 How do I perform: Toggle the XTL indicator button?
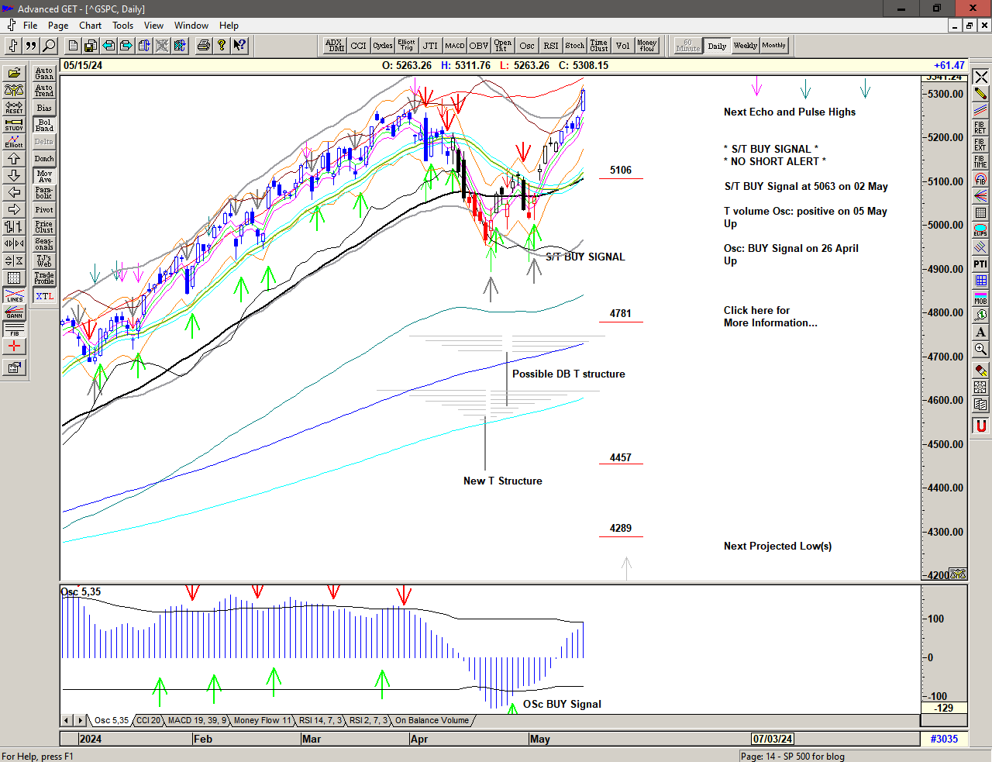pos(44,296)
